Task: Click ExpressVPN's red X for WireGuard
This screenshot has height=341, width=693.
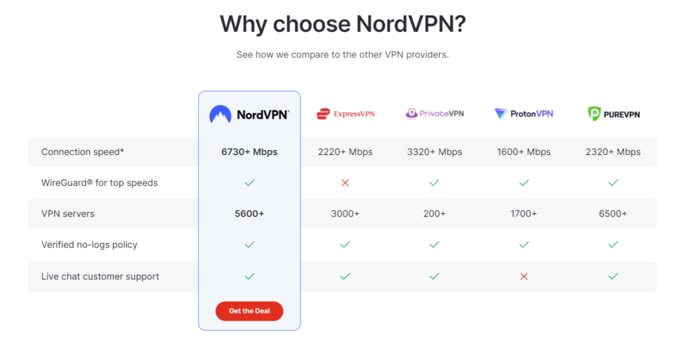Action: coord(345,183)
